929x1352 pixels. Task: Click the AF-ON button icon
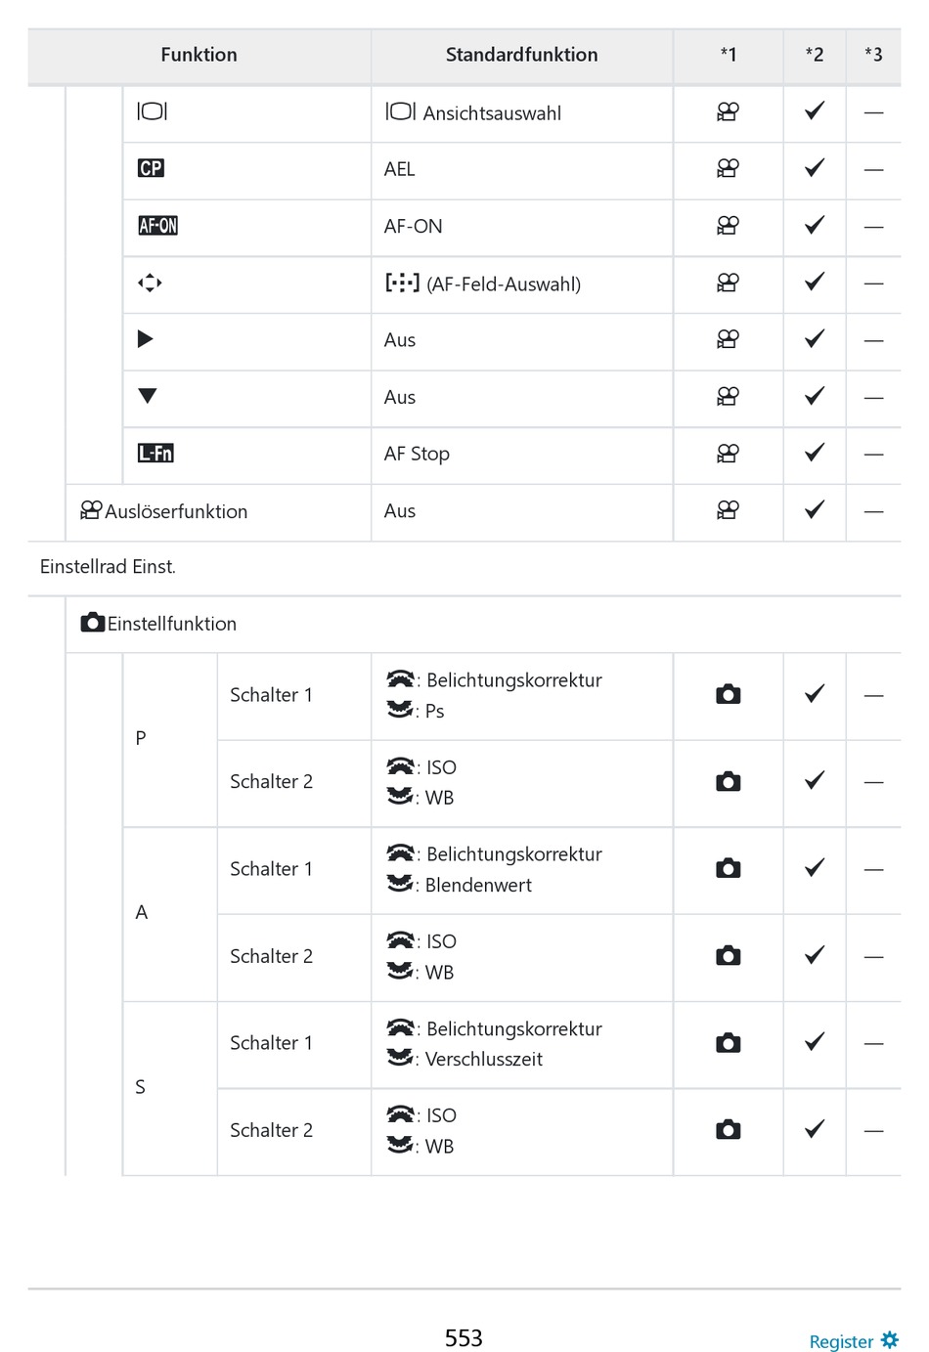(x=157, y=226)
